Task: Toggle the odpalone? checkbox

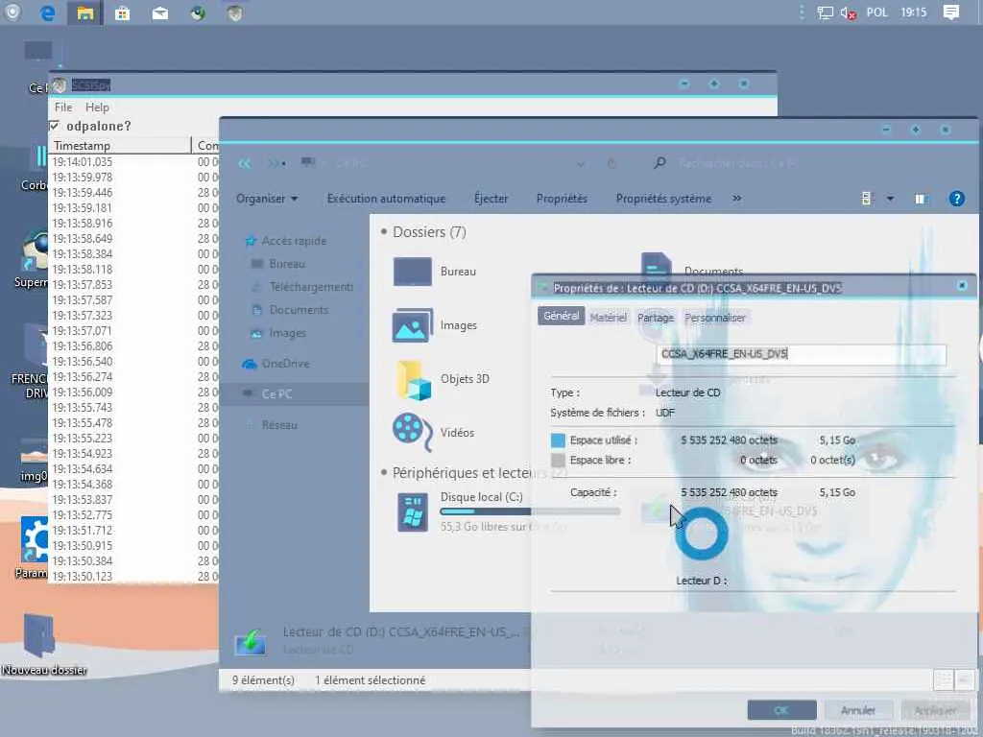Action: [55, 126]
